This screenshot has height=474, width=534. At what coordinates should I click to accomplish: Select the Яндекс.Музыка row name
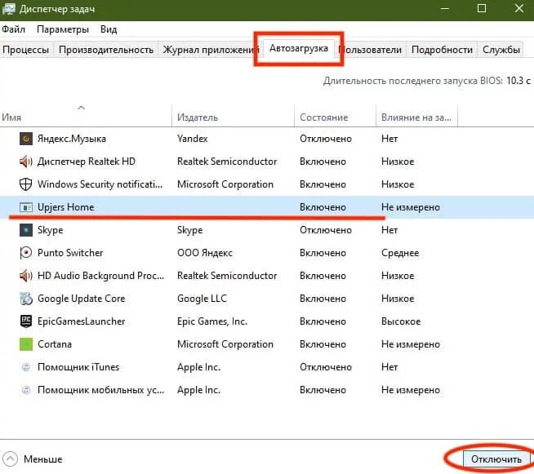click(72, 139)
